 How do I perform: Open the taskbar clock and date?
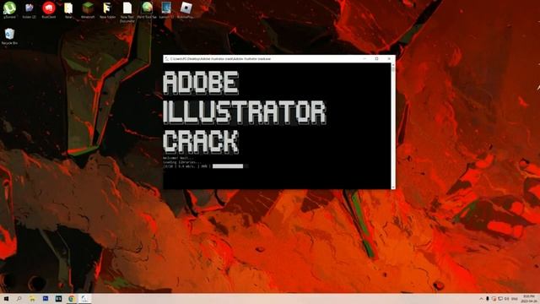point(529,298)
